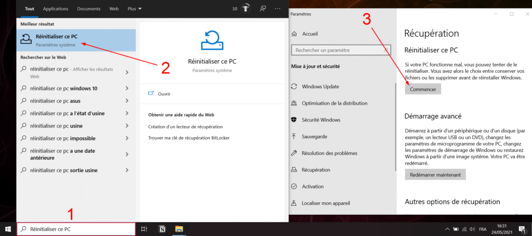Viewport: 532px width, 236px height.
Task: Open the Windows Start menu
Action: 8,229
